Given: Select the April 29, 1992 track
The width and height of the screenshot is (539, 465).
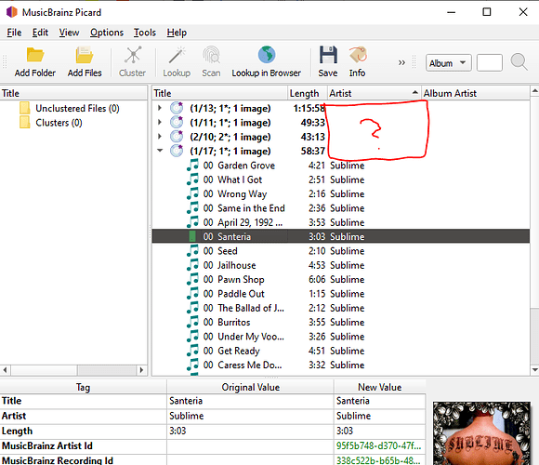Looking at the screenshot, I should 341,222.
